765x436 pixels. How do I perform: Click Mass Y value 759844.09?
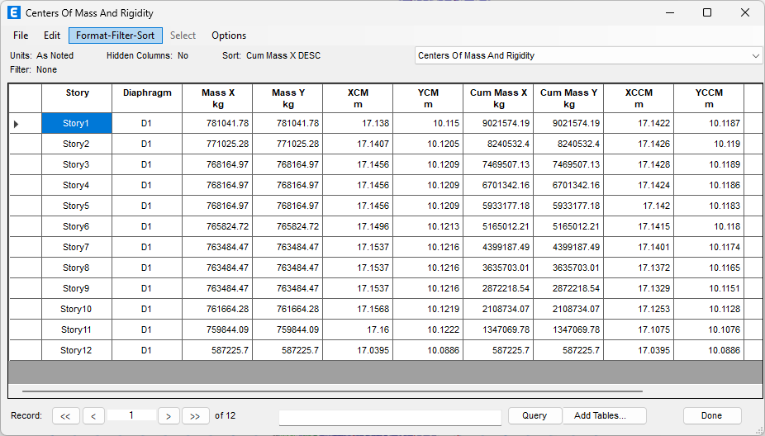pyautogui.click(x=287, y=329)
